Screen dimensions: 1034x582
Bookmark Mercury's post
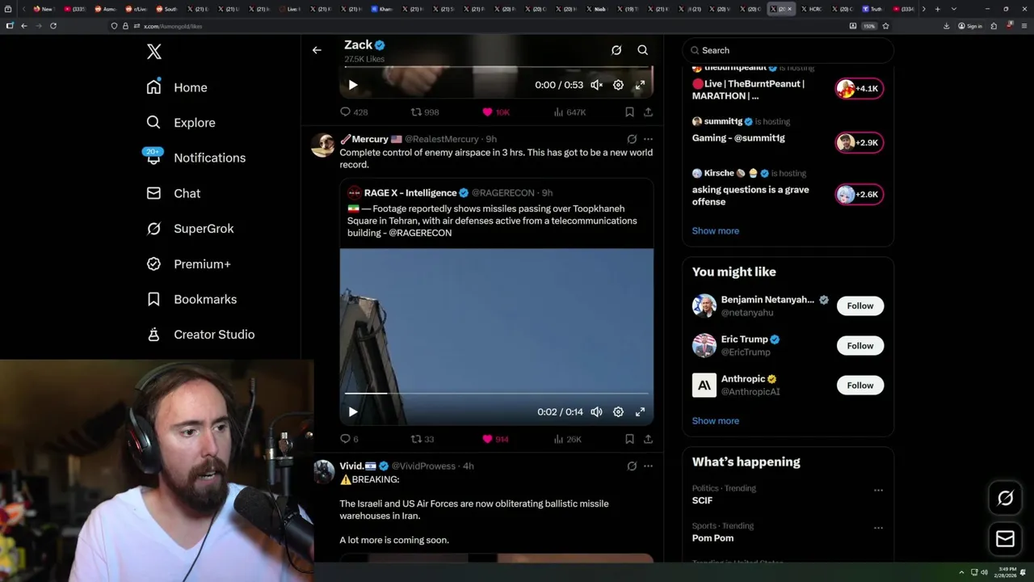629,439
